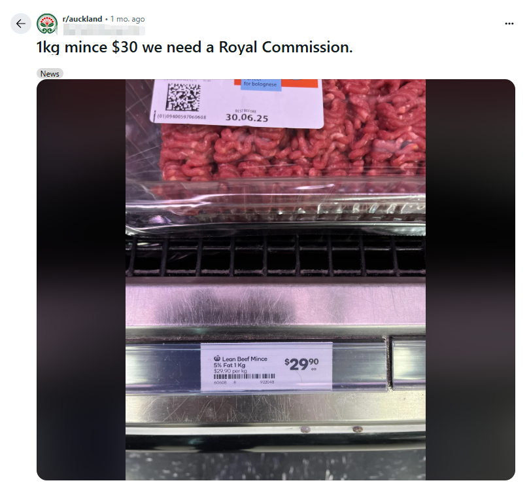Click the "$29.90 per kg" unit price text
This screenshot has width=529, height=485.
pyautogui.click(x=230, y=371)
